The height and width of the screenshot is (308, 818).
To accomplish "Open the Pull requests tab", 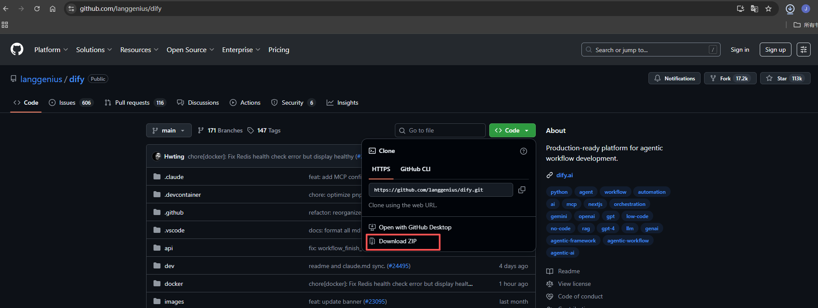I will pos(135,103).
